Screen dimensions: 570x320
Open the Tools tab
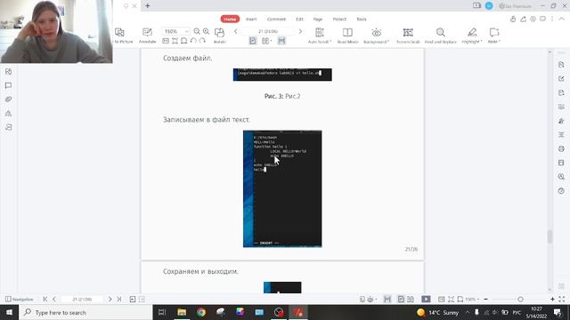click(x=362, y=20)
